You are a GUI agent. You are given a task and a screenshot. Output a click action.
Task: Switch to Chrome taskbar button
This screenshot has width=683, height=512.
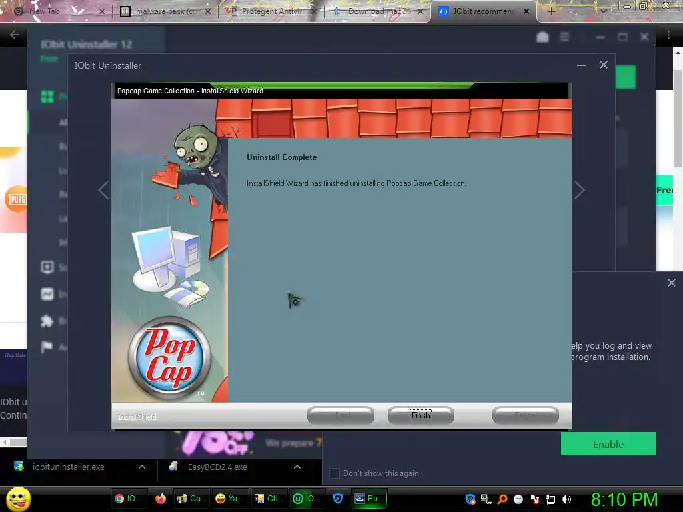click(x=129, y=499)
